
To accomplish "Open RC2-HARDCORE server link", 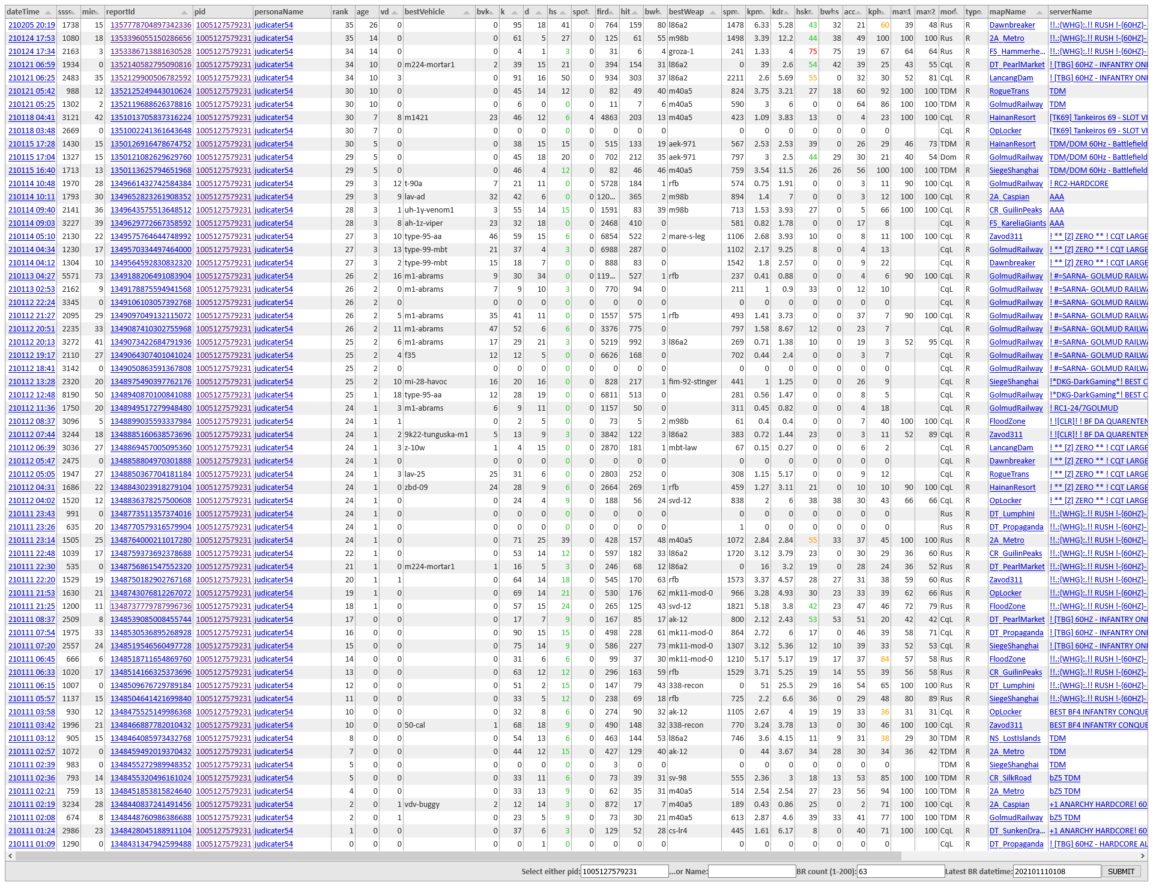I will pos(1079,184).
